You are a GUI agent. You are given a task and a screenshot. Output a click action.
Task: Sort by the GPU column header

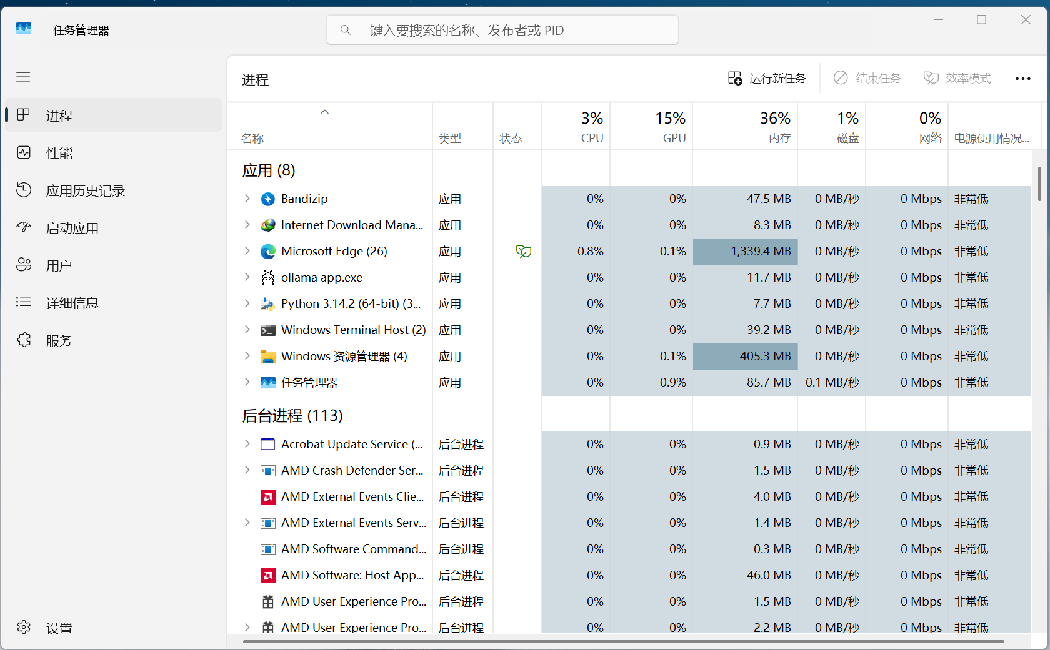point(651,127)
